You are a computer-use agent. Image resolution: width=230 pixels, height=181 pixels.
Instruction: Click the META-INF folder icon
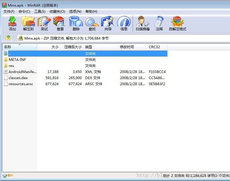pyautogui.click(x=6, y=60)
